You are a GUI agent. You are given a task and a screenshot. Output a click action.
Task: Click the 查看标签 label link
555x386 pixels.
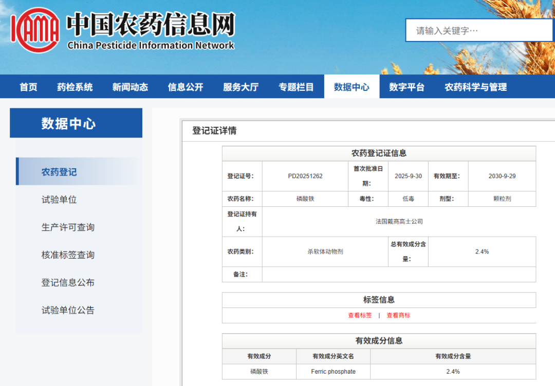[360, 315]
